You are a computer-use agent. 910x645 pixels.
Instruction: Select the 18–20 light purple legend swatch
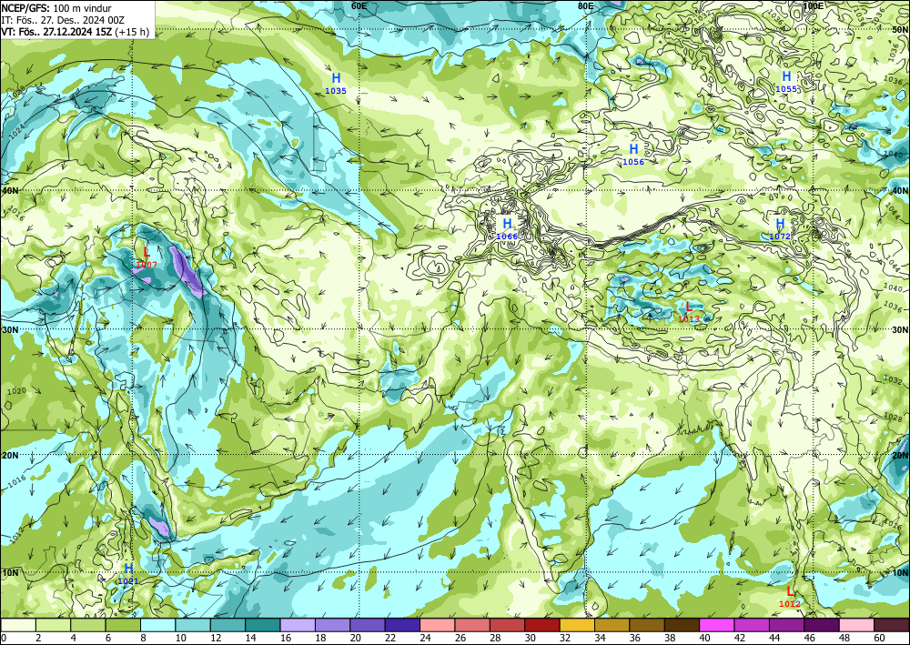point(332,625)
